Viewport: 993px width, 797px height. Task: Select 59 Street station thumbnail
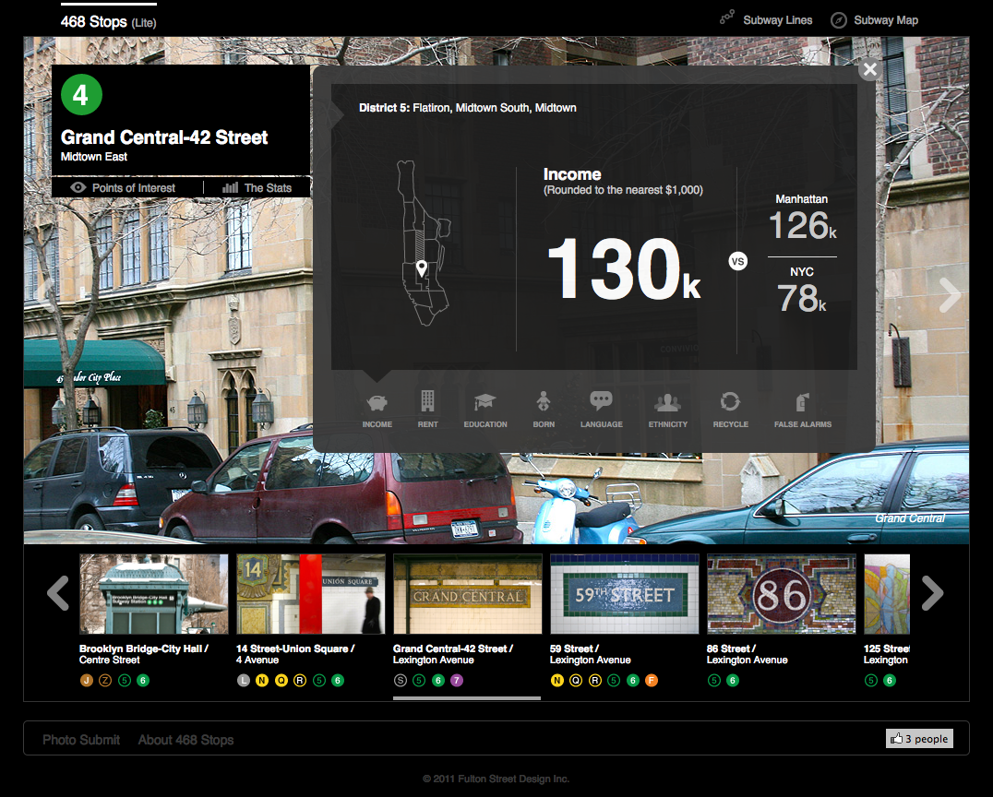pyautogui.click(x=625, y=594)
